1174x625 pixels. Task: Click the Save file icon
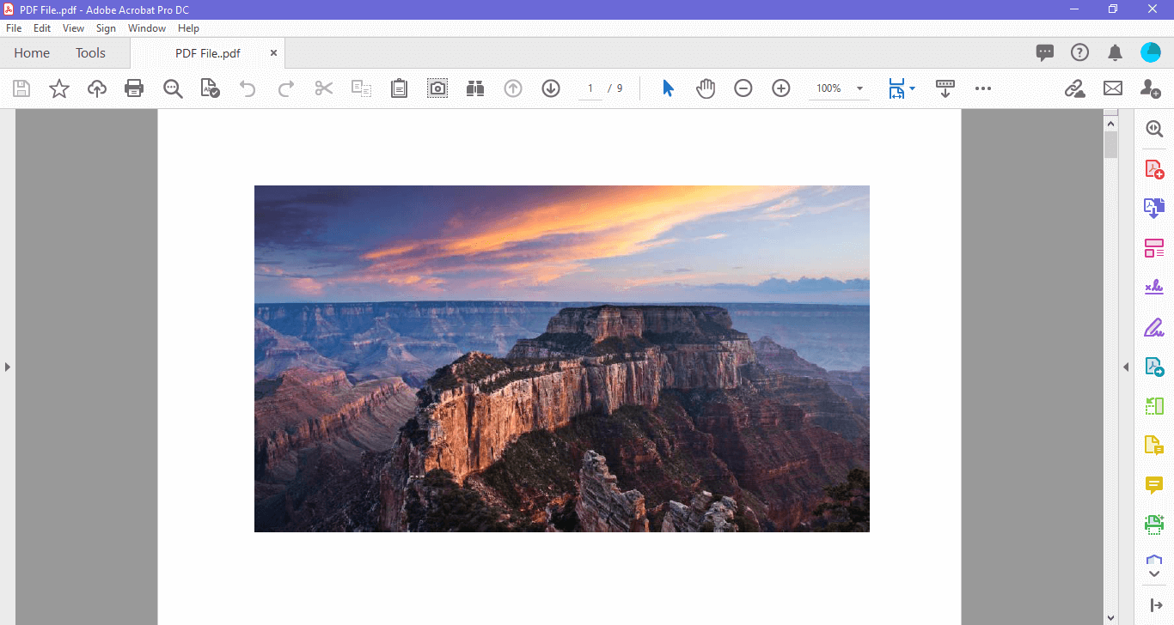click(x=21, y=88)
